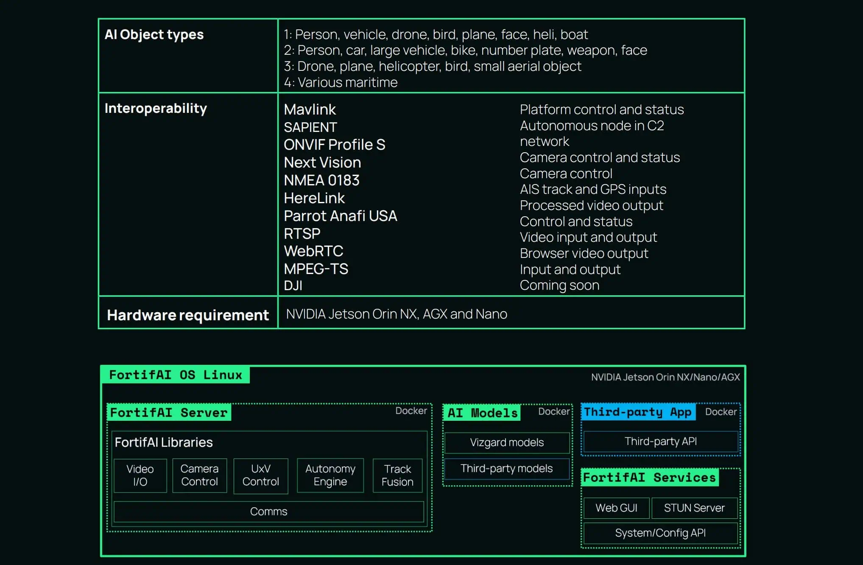Click the 'Next Vision' entry

322,162
